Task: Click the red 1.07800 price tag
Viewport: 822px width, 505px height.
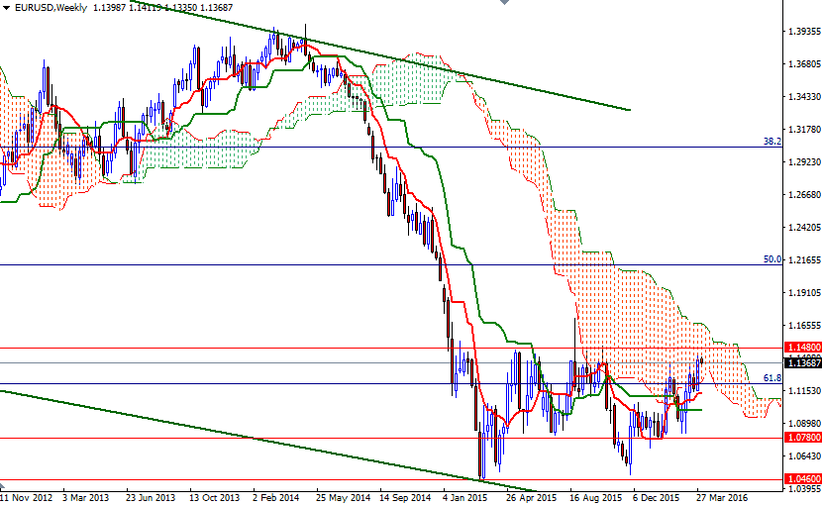Action: tap(802, 437)
